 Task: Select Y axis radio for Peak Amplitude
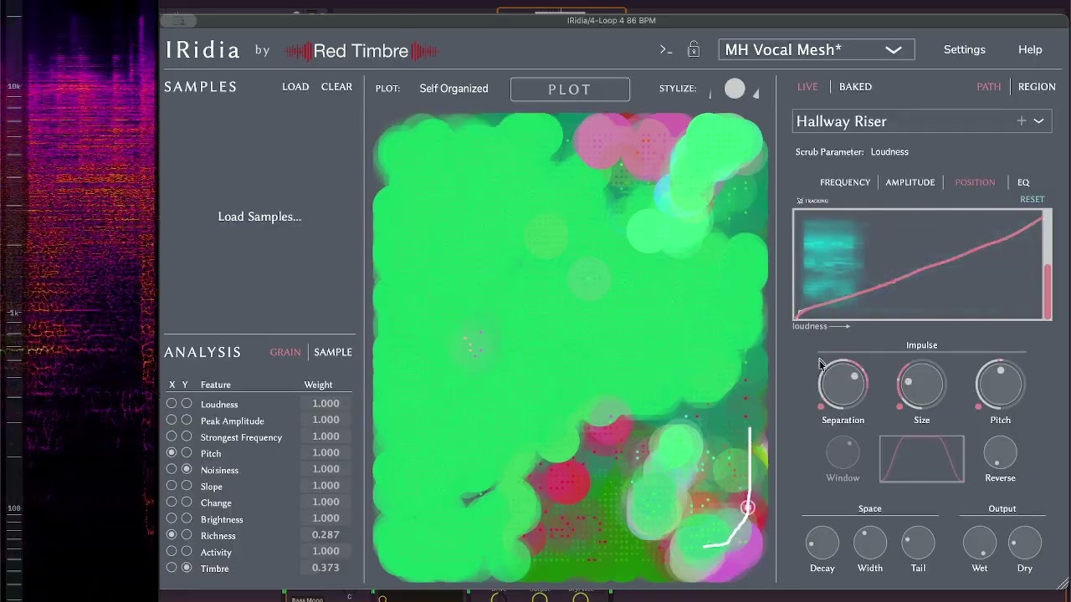click(x=187, y=421)
